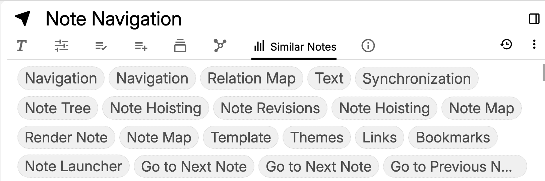This screenshot has width=545, height=181.
Task: Click the similar notes vertical scrollbar
Action: 543,72
